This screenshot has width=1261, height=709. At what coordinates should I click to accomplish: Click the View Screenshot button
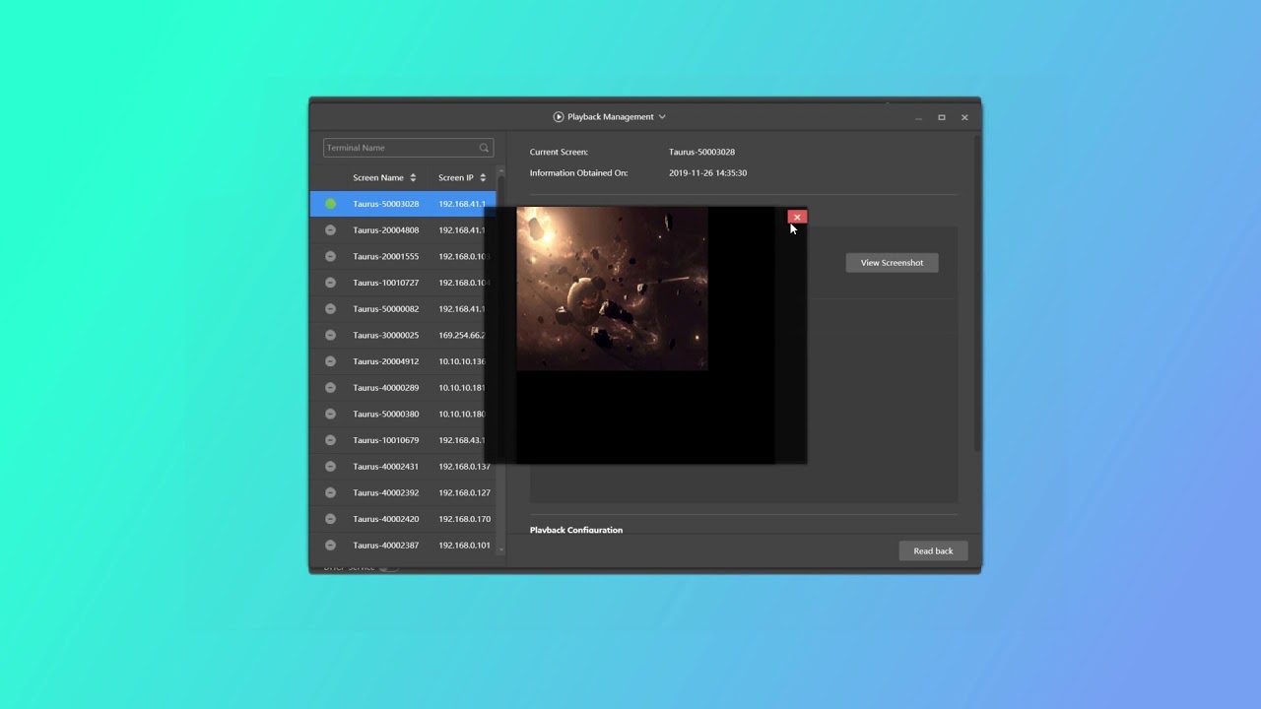click(x=892, y=263)
